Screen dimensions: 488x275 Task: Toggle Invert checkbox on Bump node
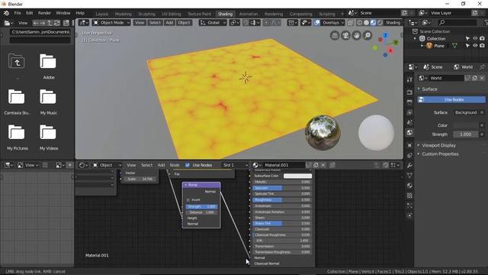click(188, 200)
